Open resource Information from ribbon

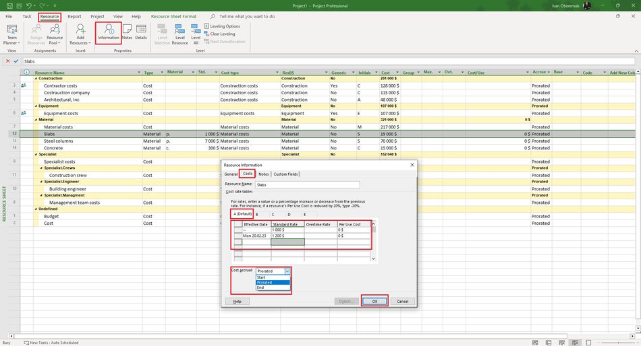tap(109, 32)
